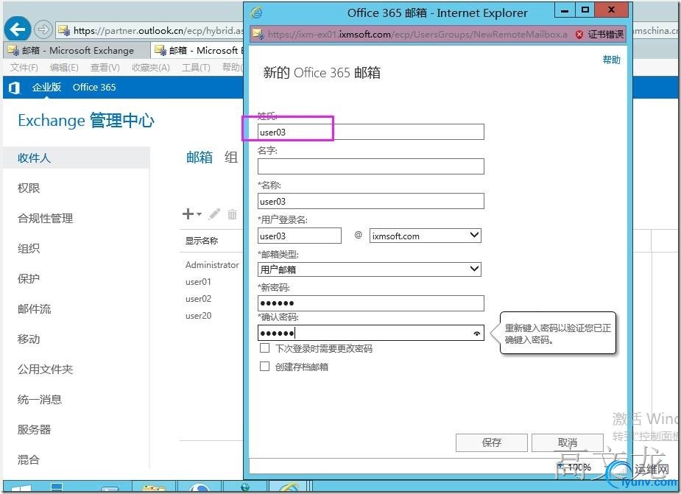This screenshot has height=494, width=681.
Task: Select 邮件流 in the left navigation
Action: [35, 309]
